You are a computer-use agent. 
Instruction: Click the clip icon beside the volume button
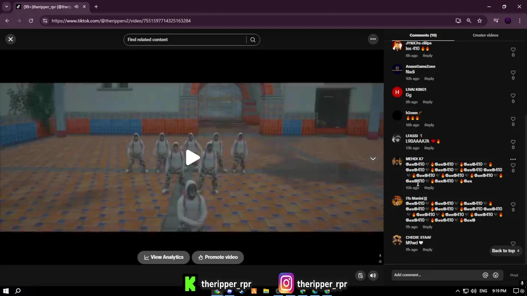[x=360, y=275]
